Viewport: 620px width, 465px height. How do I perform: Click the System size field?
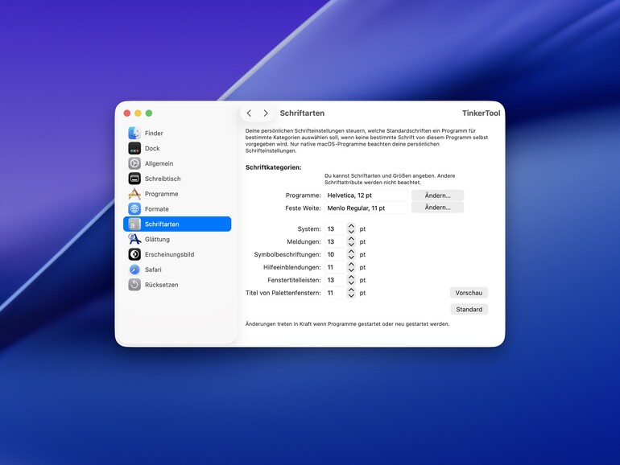[x=335, y=228]
